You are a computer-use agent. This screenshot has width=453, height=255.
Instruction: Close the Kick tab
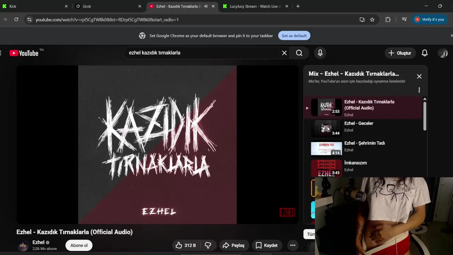(66, 6)
